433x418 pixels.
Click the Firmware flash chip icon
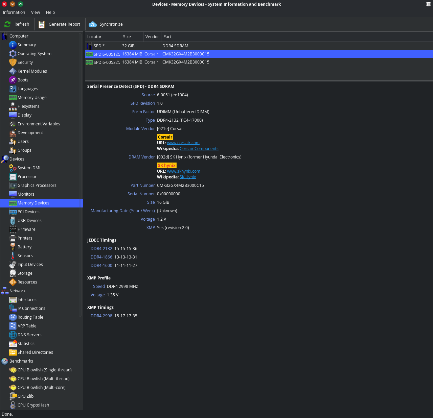point(13,229)
